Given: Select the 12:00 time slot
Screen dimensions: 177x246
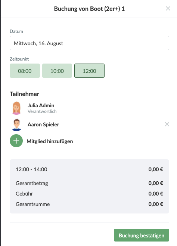Looking at the screenshot, I should pos(89,71).
